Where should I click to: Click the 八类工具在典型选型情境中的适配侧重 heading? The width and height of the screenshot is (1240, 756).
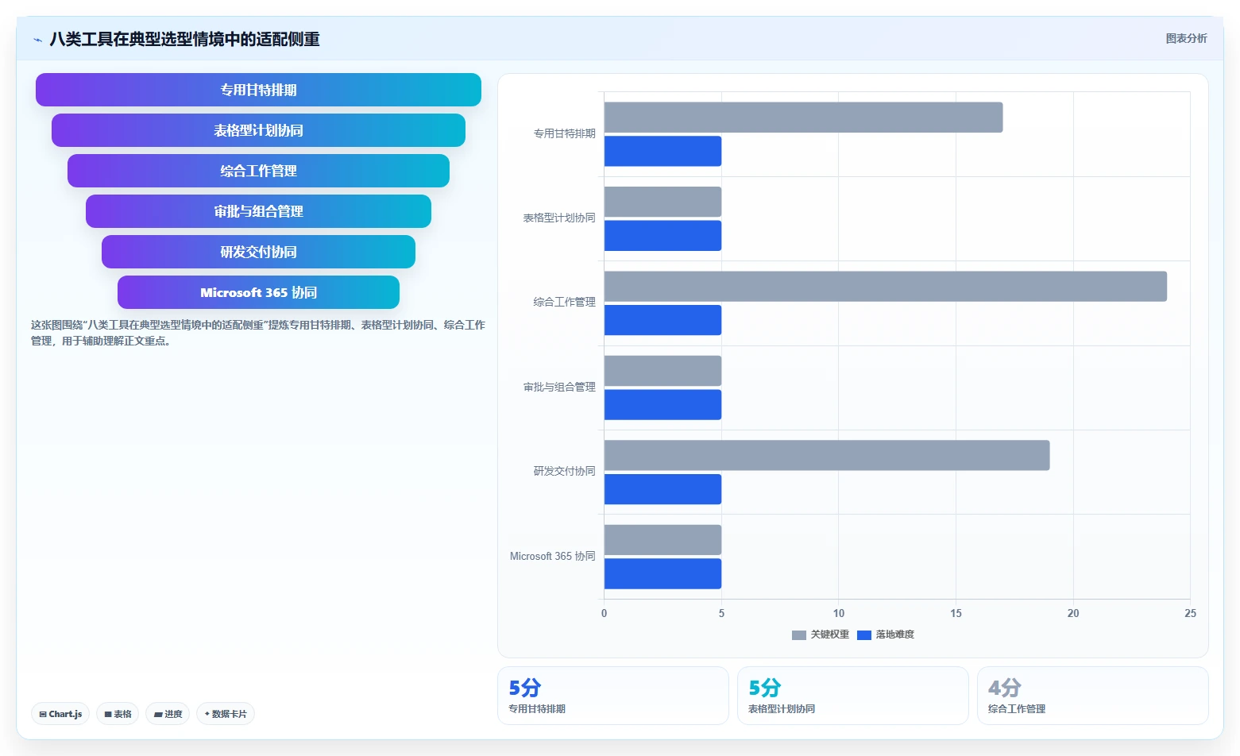(184, 40)
